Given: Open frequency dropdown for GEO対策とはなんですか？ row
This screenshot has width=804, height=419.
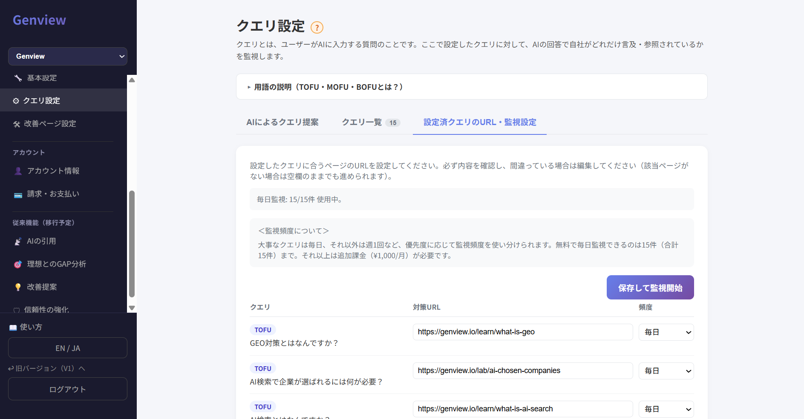Looking at the screenshot, I should (x=666, y=332).
